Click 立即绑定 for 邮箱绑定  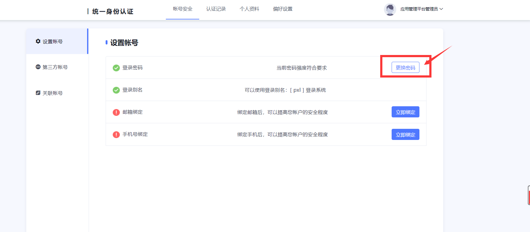pyautogui.click(x=405, y=112)
